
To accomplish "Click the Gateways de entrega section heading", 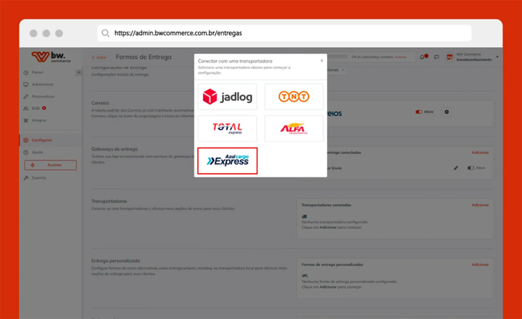I will pyautogui.click(x=115, y=149).
